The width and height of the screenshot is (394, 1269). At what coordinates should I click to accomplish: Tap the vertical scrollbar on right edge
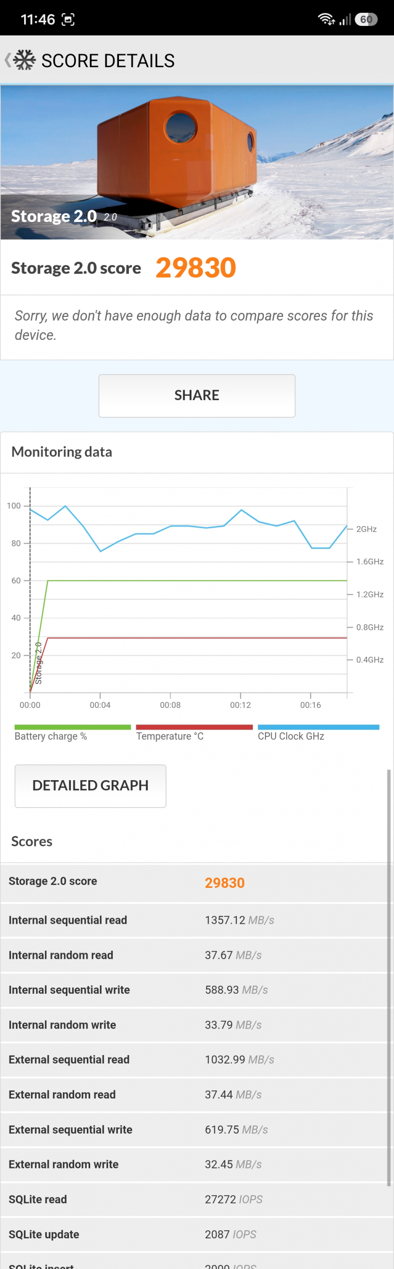[389, 936]
